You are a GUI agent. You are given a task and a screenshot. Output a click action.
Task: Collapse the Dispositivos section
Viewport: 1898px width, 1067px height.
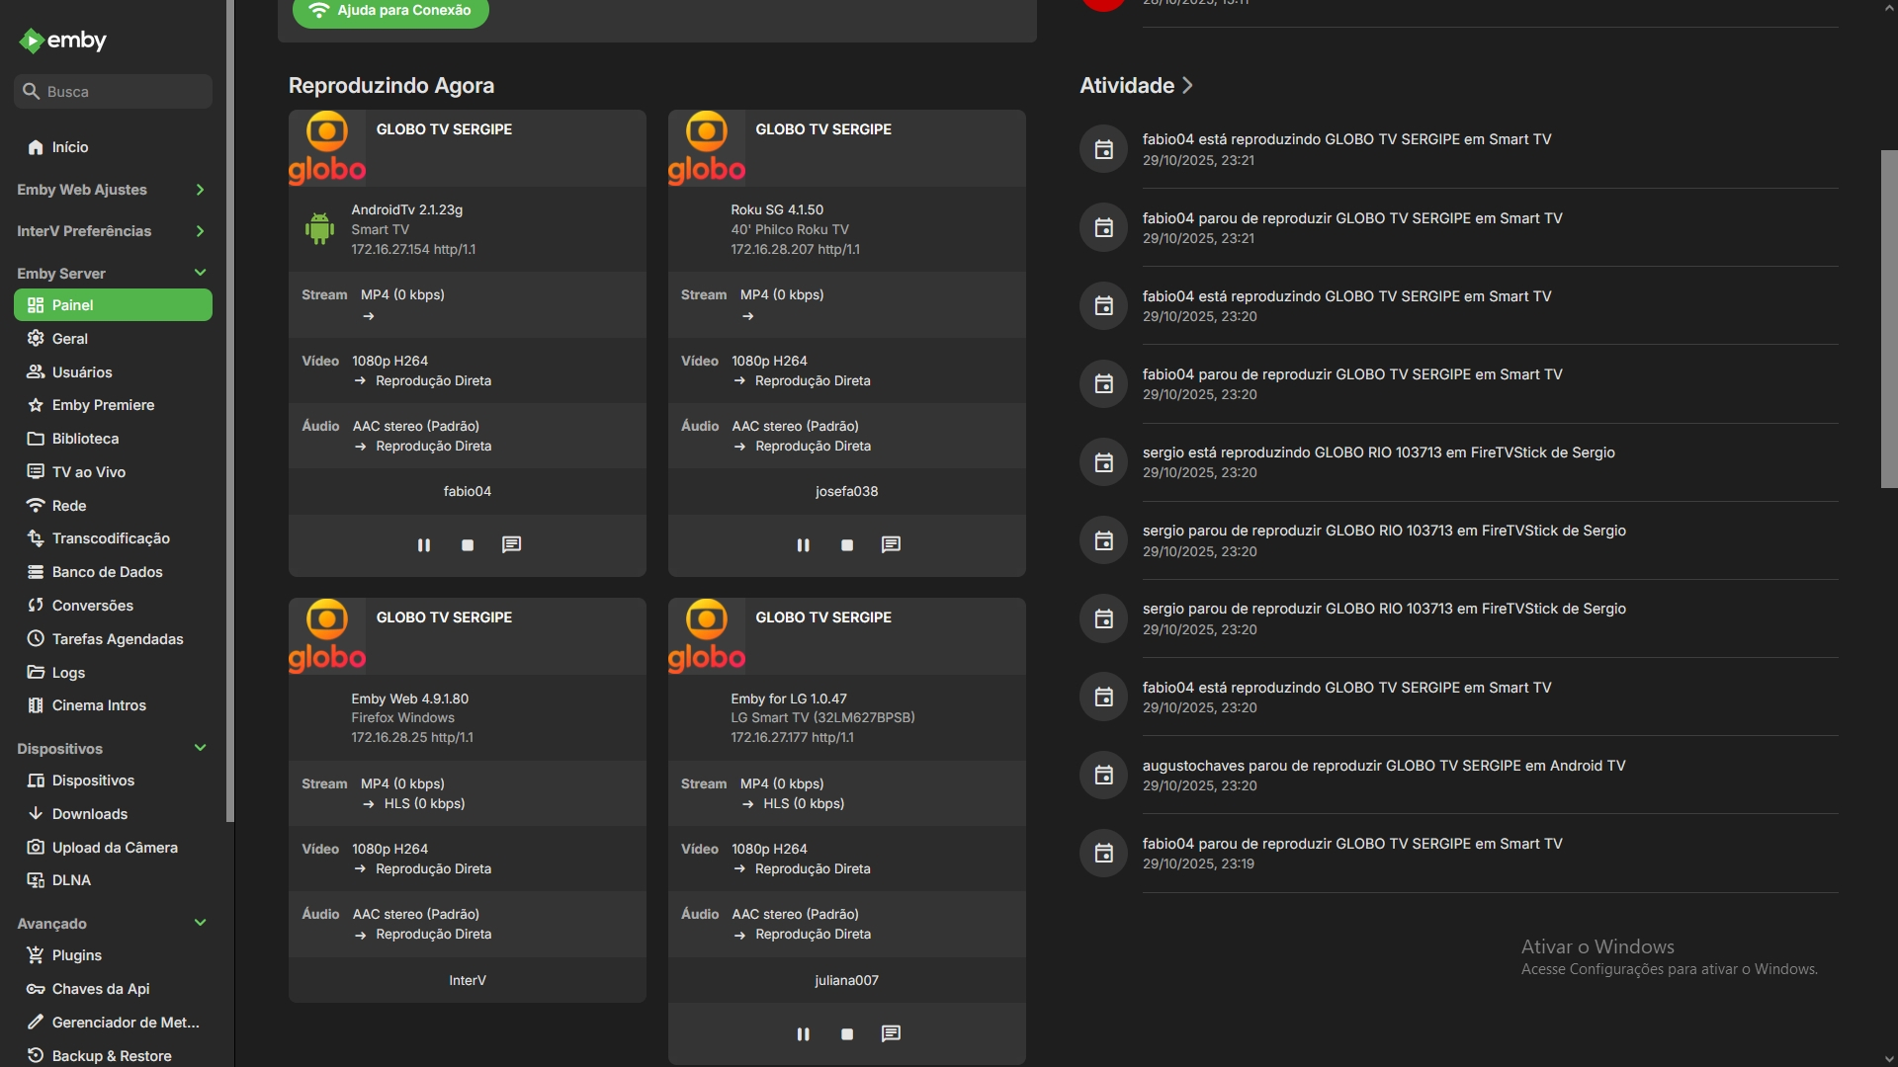point(200,749)
